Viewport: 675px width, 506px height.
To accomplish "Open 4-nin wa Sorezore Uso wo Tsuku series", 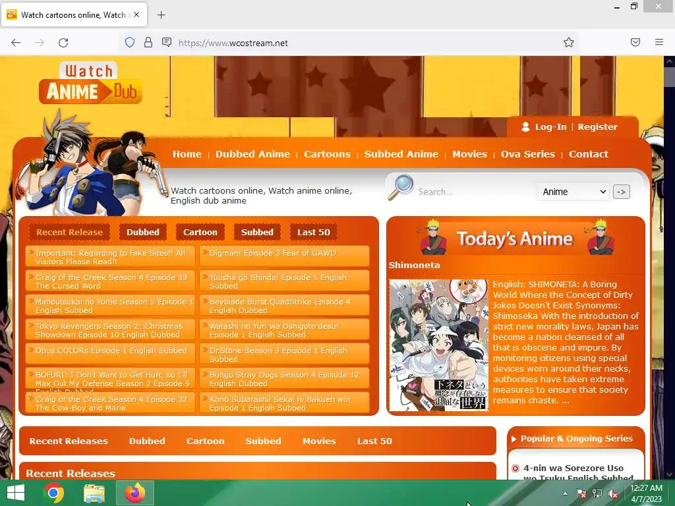I will pos(578,473).
